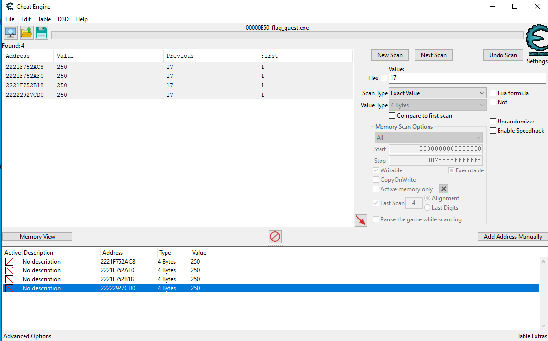Toggle active box for address 2221F752AF0

[x=9, y=270]
